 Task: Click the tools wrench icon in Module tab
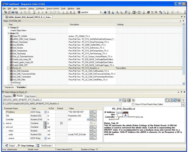tap(179, 100)
